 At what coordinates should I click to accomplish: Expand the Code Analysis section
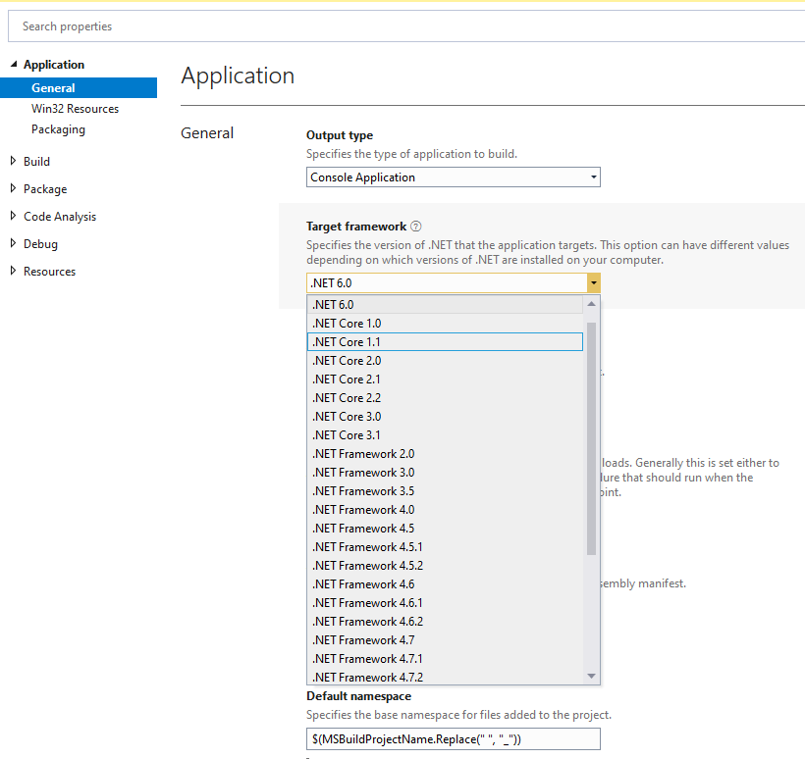[x=14, y=217]
